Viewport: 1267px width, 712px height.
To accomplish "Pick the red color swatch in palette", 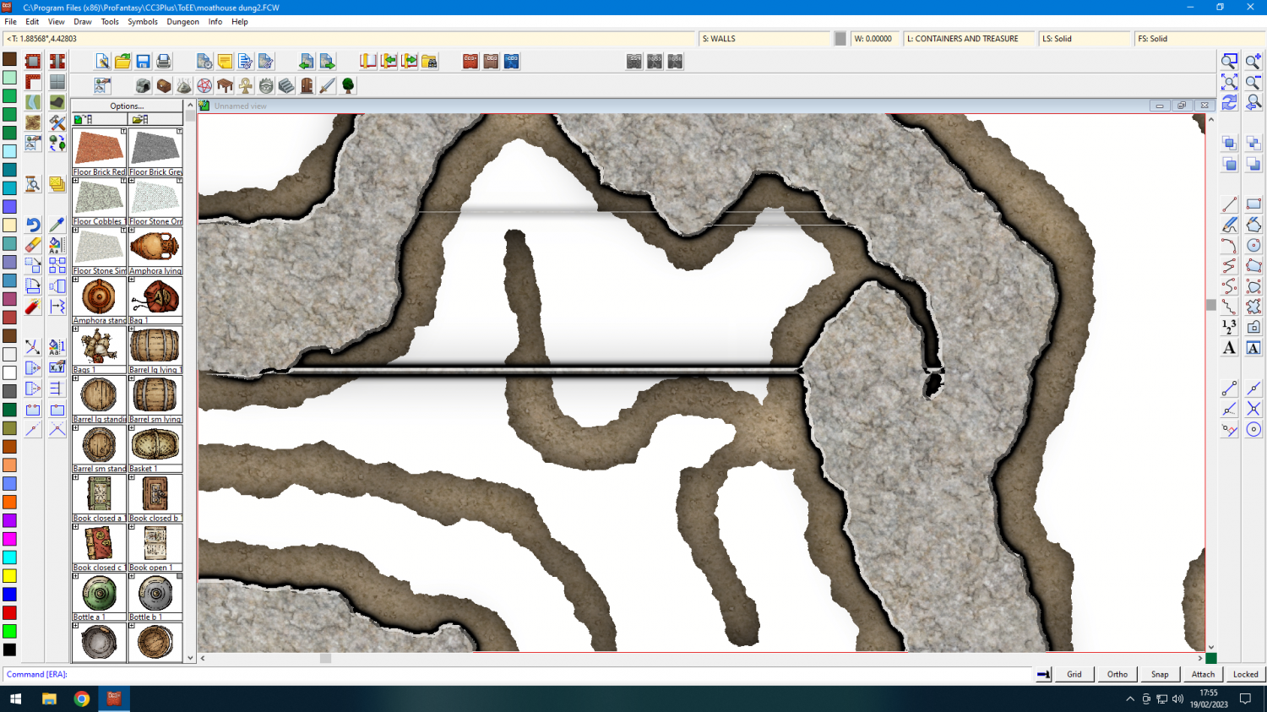I will click(x=9, y=612).
